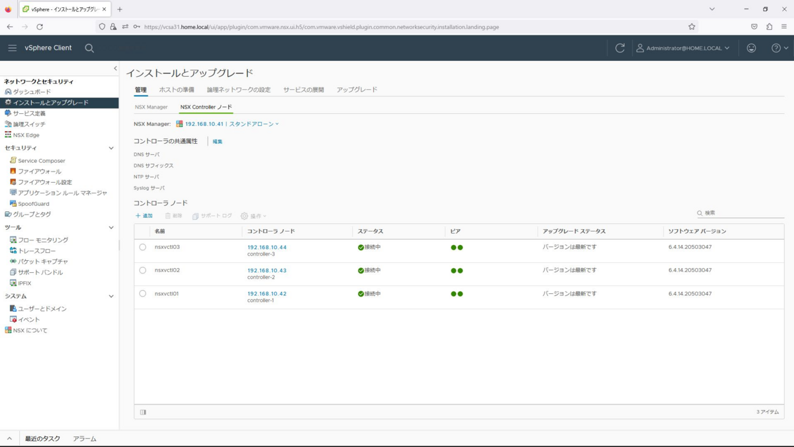
Task: Collapse the left navigation panel
Action: click(x=115, y=68)
